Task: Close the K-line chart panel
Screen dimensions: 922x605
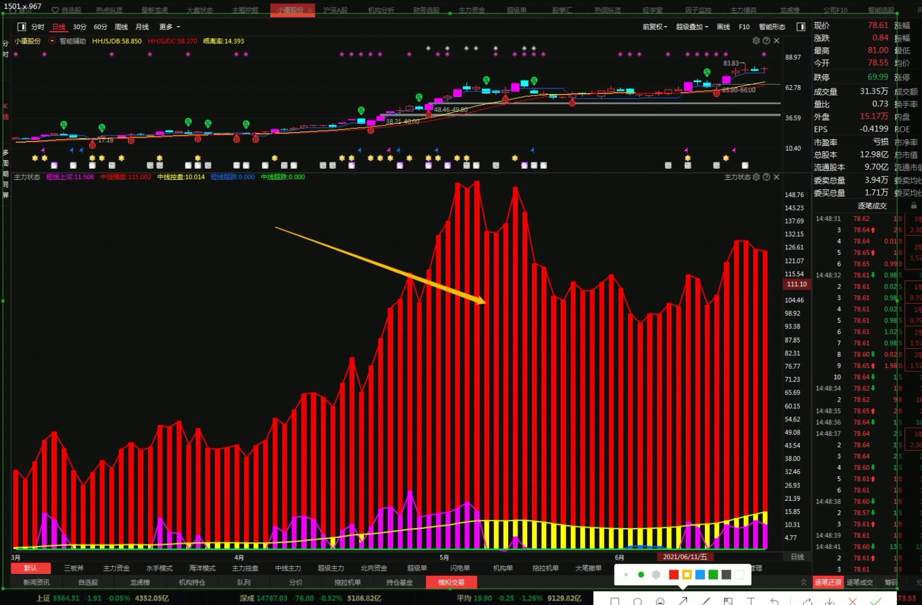Action: (x=777, y=41)
